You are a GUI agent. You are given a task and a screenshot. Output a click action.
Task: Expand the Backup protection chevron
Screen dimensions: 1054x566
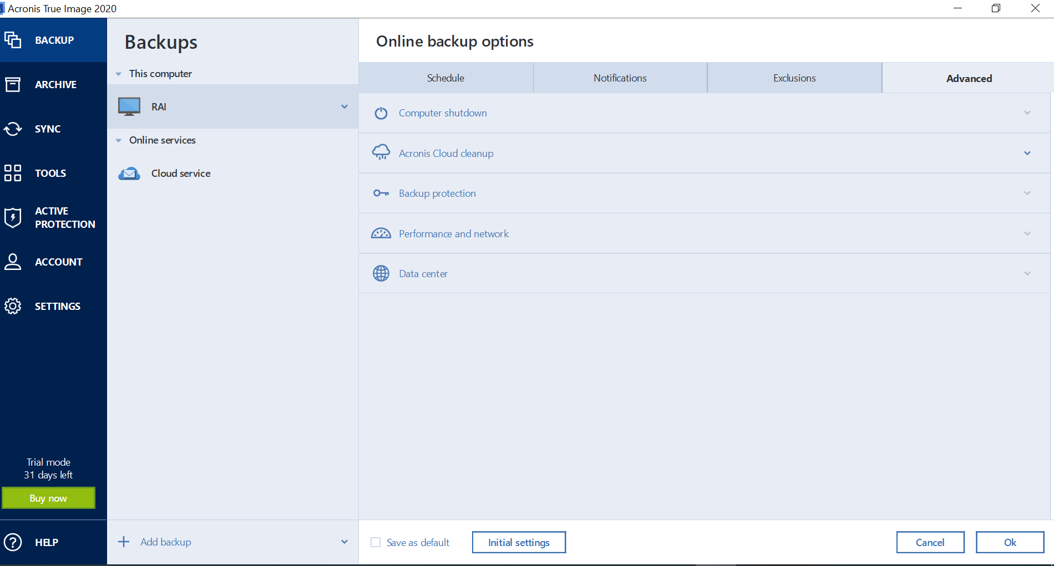coord(1027,193)
